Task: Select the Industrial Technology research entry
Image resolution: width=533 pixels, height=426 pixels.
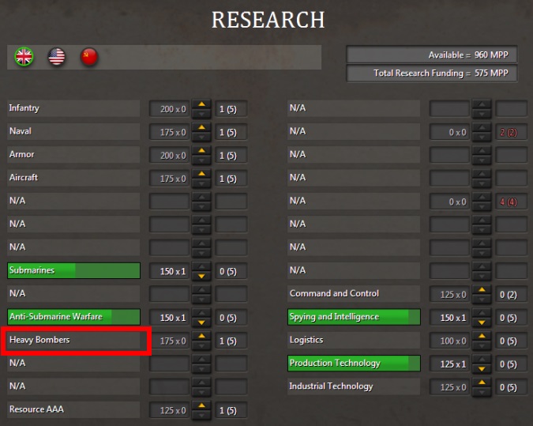Action: pos(354,386)
